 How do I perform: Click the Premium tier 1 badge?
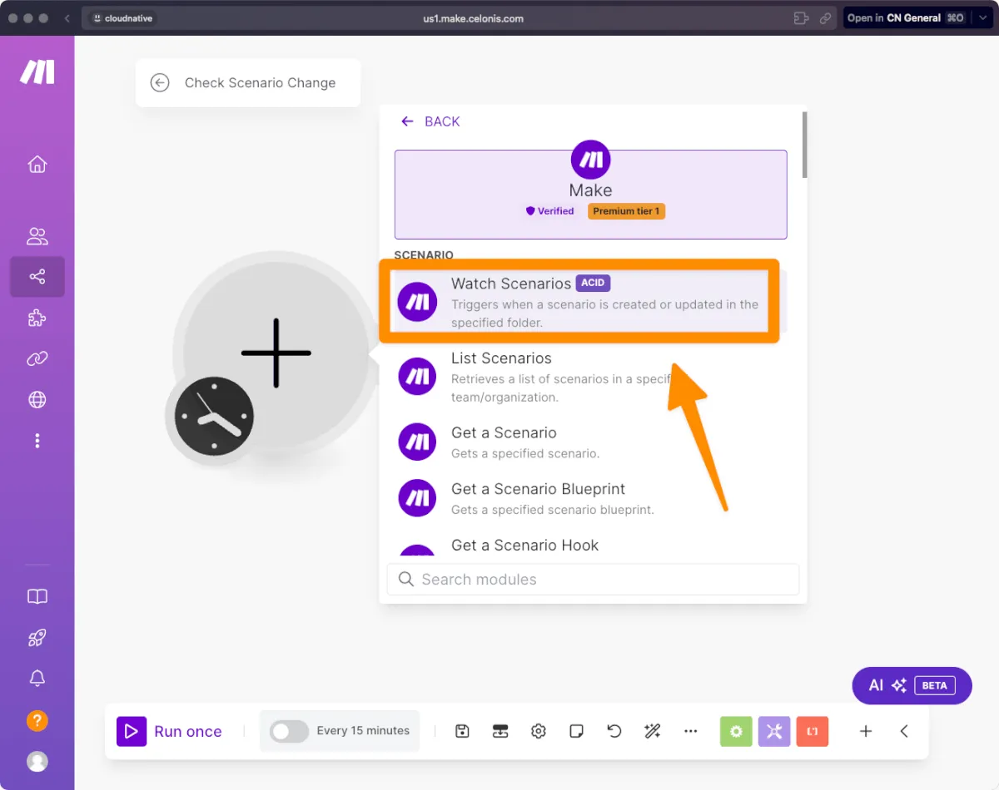pyautogui.click(x=626, y=211)
